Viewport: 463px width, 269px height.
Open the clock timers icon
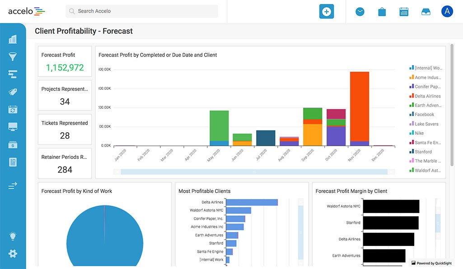360,12
